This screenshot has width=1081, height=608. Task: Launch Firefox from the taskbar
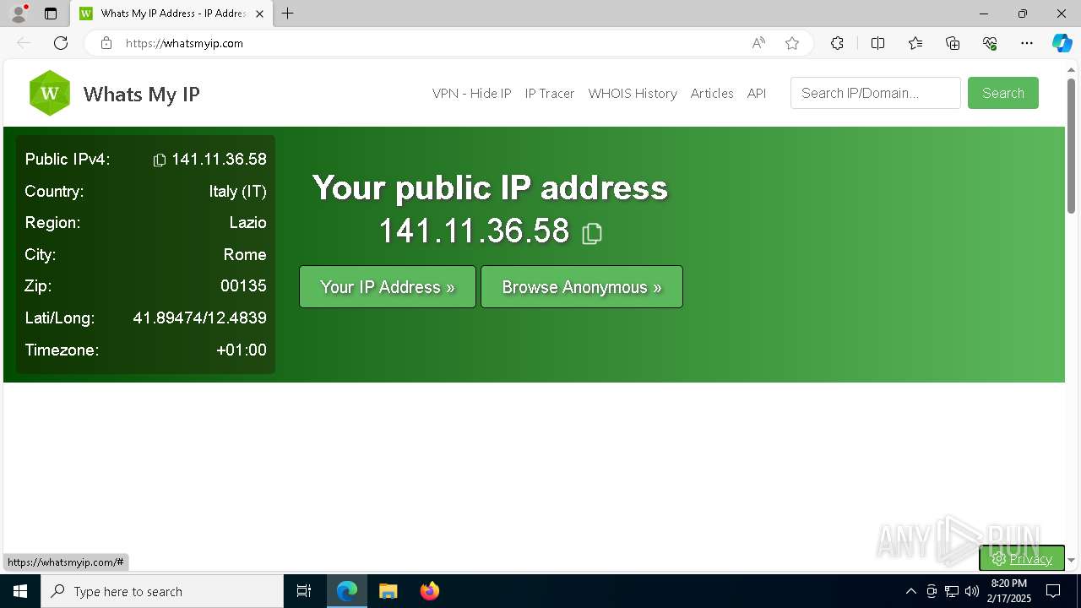pos(430,591)
